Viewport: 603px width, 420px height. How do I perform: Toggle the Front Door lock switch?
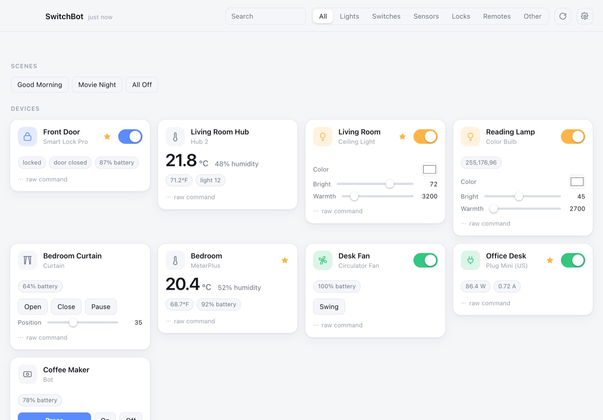(x=130, y=136)
